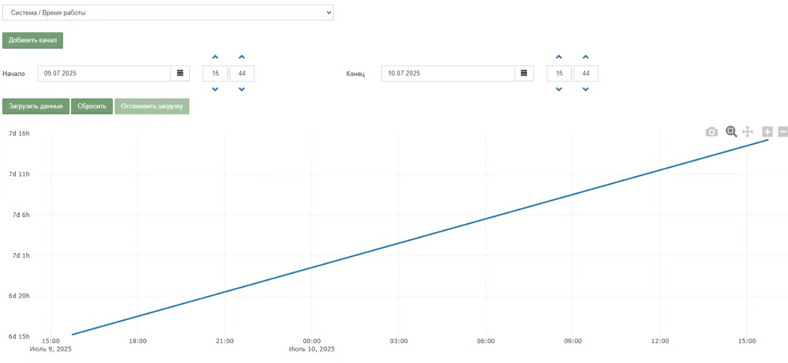788x363 pixels.
Task: Increase the Конец hour with up chevron
Action: coord(559,57)
